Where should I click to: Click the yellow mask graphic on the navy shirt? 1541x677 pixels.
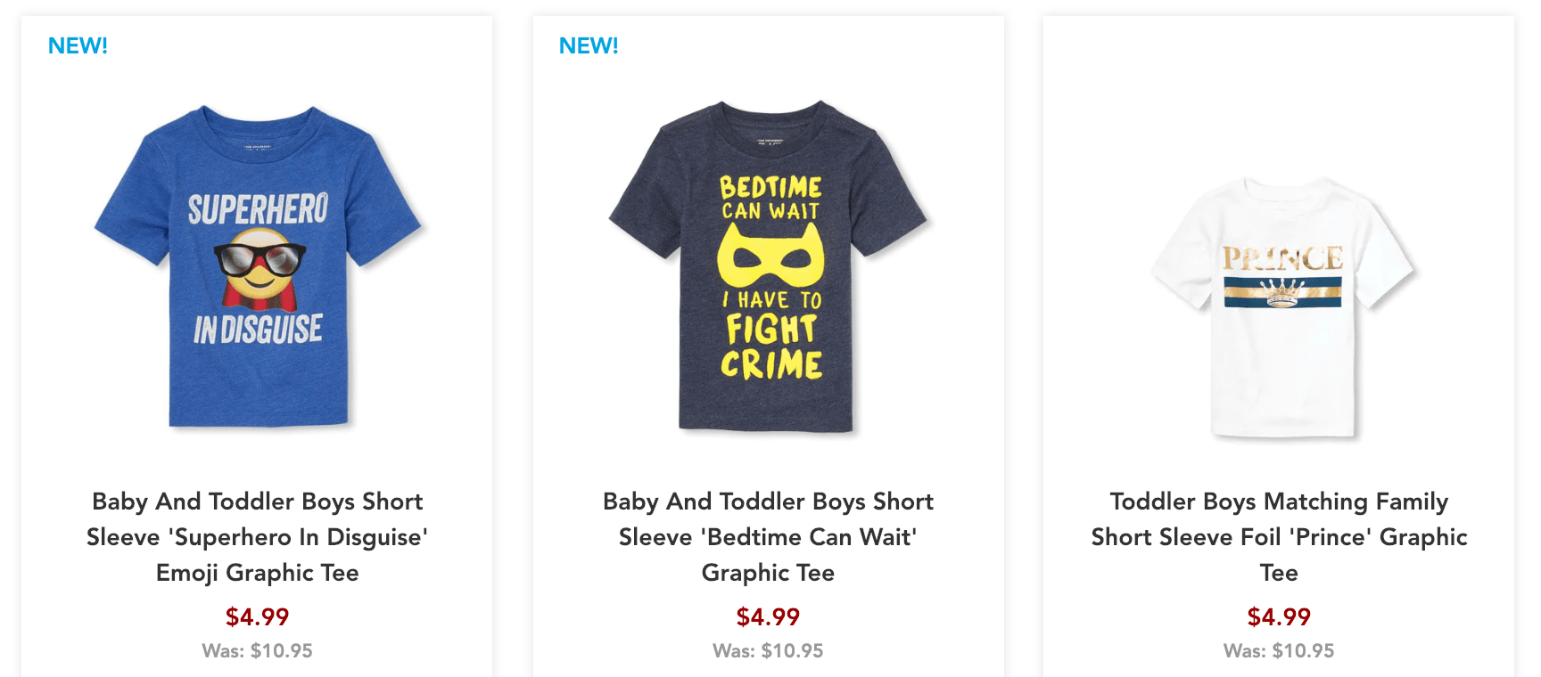pyautogui.click(x=770, y=257)
